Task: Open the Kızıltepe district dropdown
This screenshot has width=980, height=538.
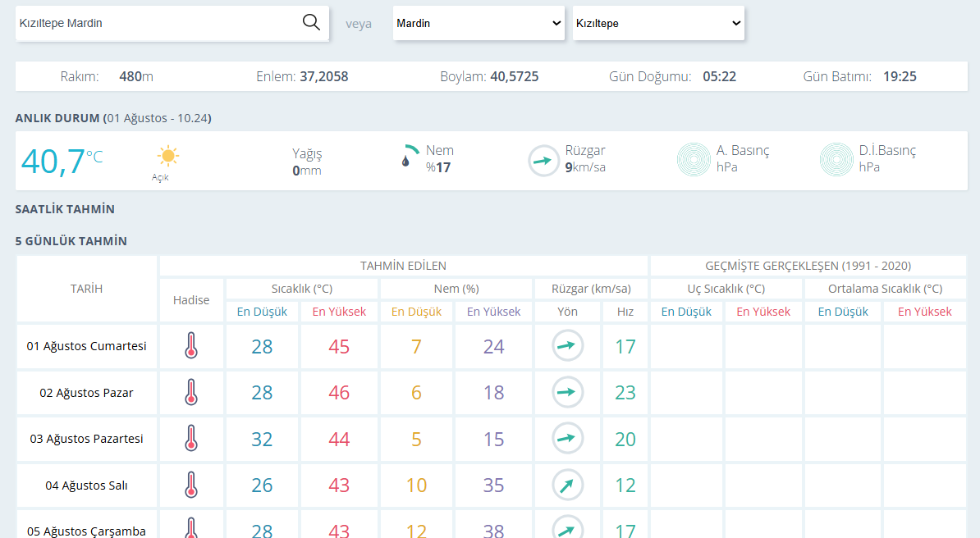Action: pos(659,23)
